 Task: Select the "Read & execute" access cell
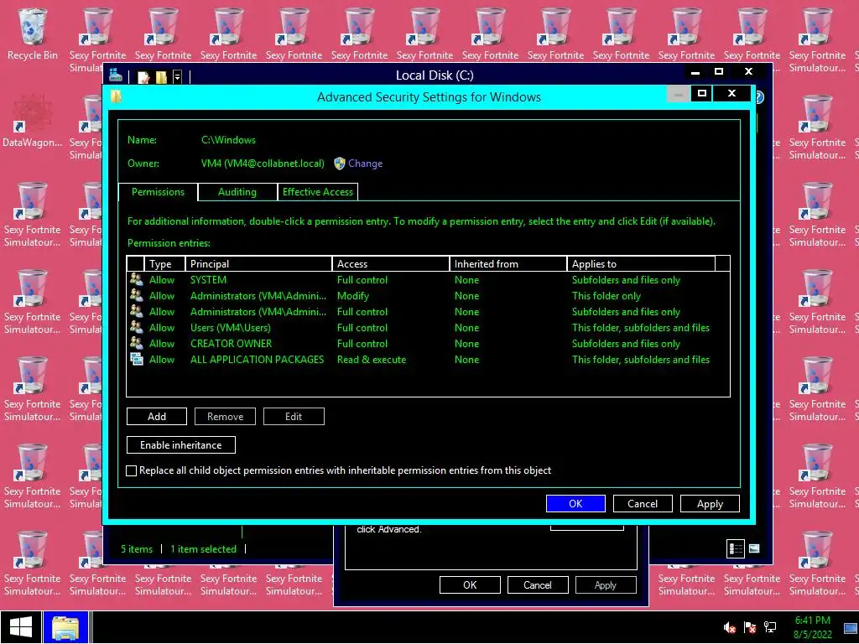pyautogui.click(x=372, y=359)
